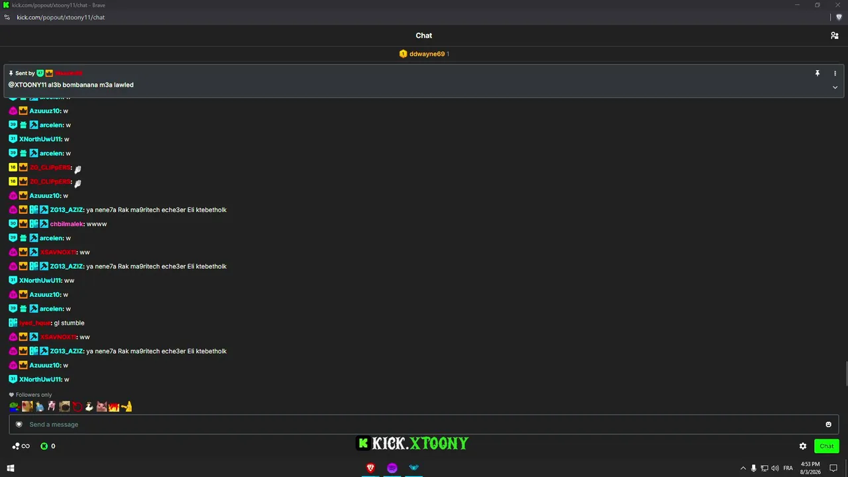
Task: Click the browser address bar URL
Action: [x=61, y=17]
